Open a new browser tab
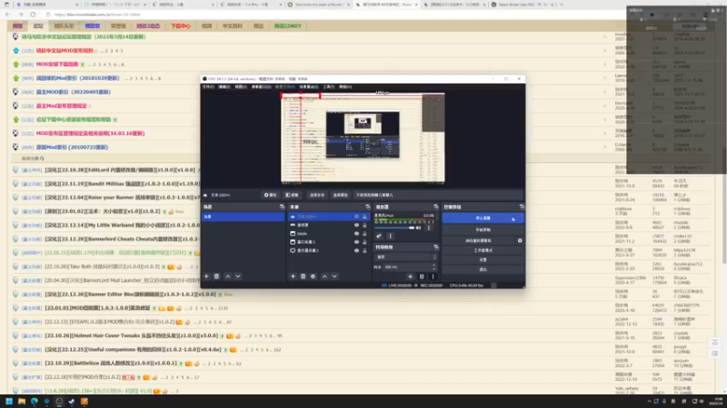 [x=562, y=5]
